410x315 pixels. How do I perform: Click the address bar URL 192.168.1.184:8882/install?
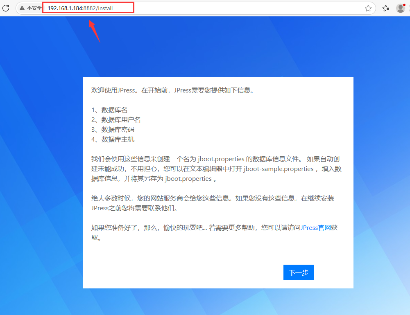tap(80, 8)
